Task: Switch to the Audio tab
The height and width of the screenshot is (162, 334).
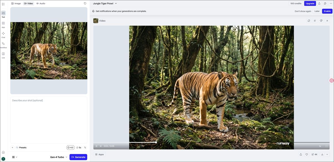Action: (x=41, y=4)
